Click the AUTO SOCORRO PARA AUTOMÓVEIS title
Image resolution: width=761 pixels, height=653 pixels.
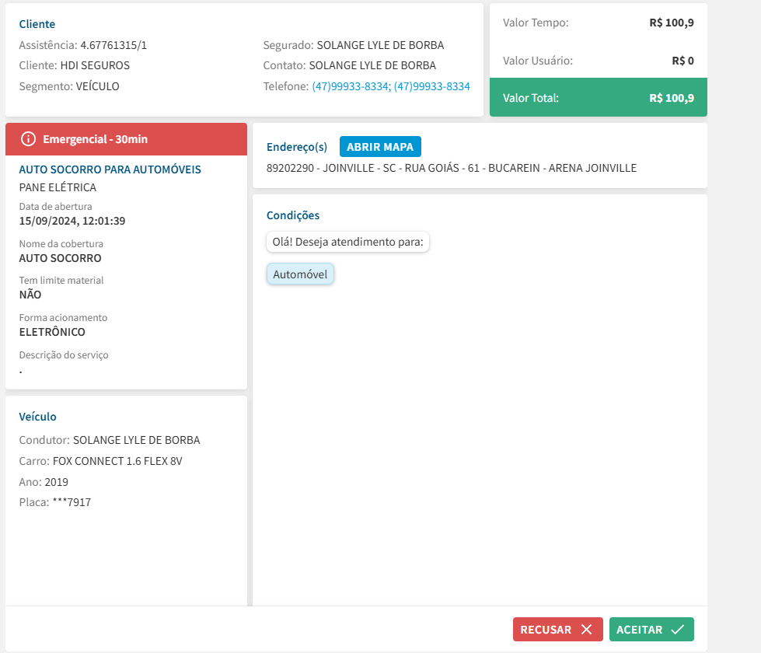[x=110, y=169]
